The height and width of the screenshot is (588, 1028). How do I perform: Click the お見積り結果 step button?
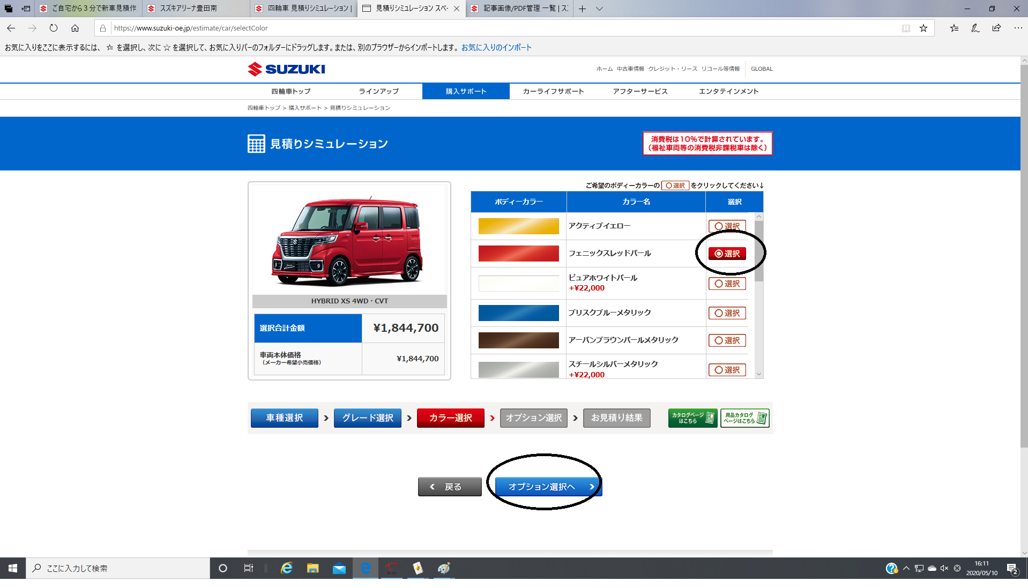[617, 418]
